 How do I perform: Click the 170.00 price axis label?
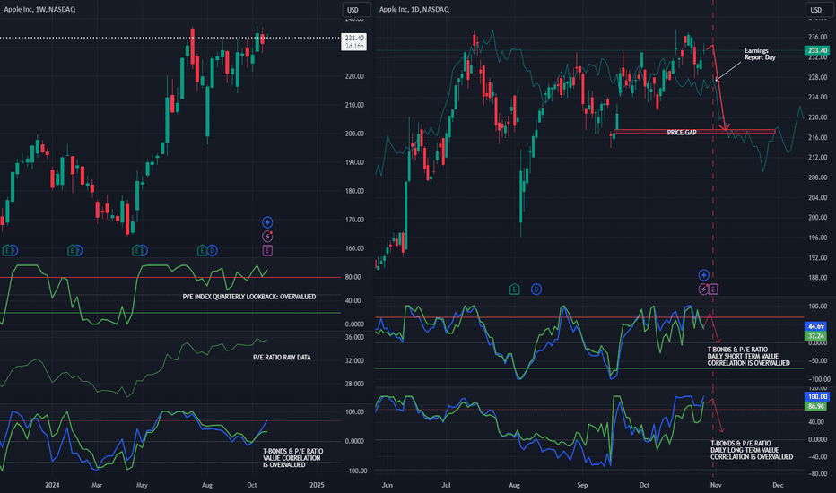pyautogui.click(x=354, y=220)
